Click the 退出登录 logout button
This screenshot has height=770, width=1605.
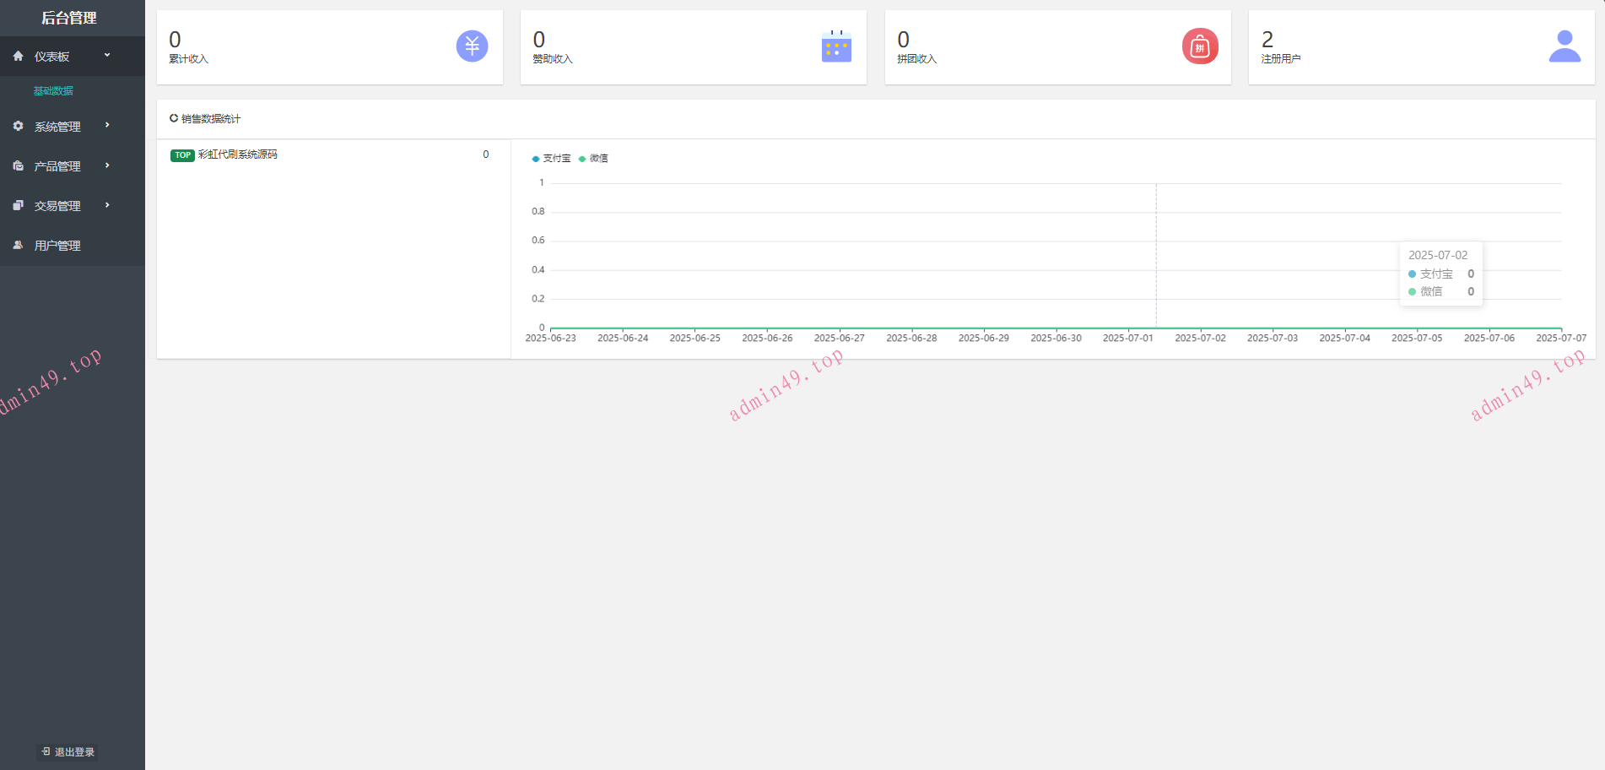68,751
